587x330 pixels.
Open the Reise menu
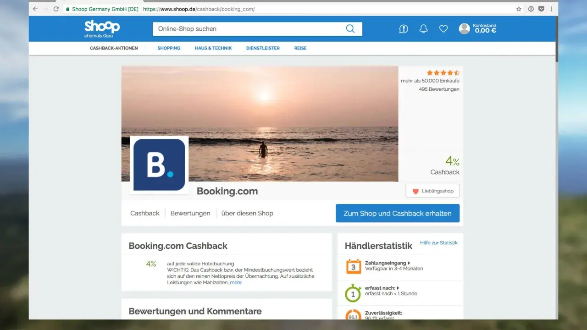point(300,48)
